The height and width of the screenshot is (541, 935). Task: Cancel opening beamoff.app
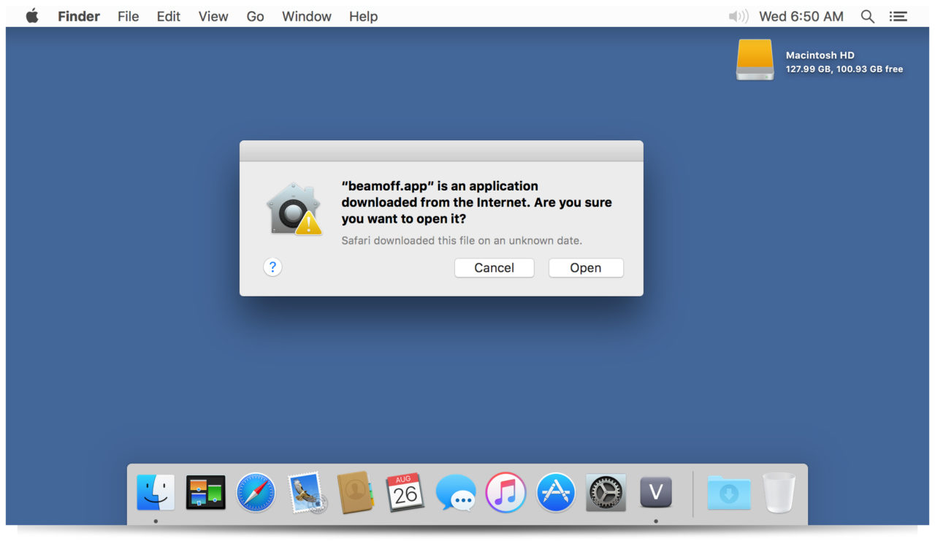(494, 267)
